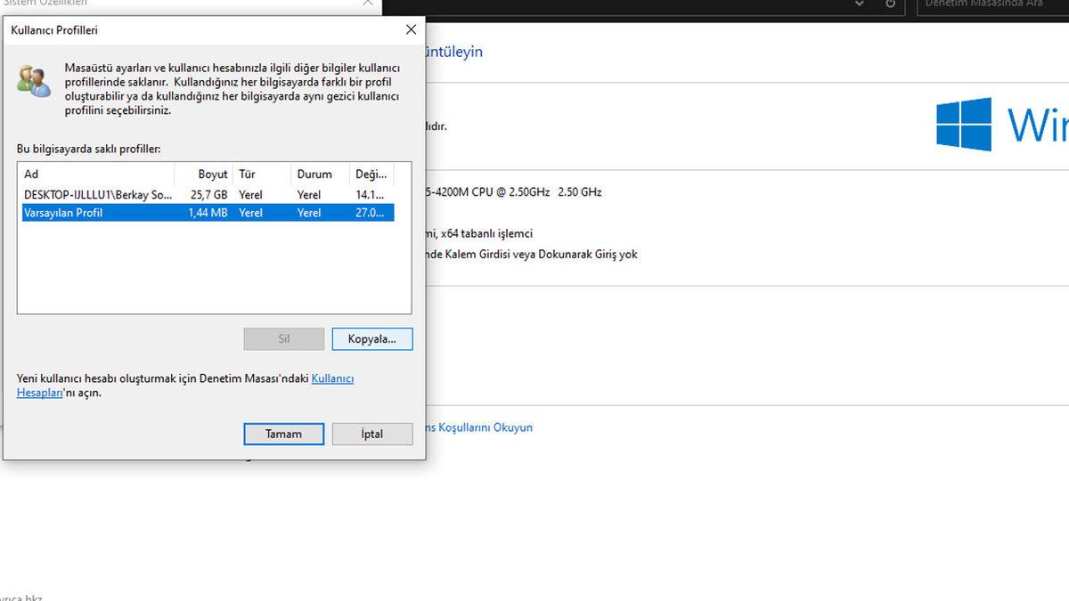Confirm with the Tamam button
The width and height of the screenshot is (1069, 601).
pos(283,434)
